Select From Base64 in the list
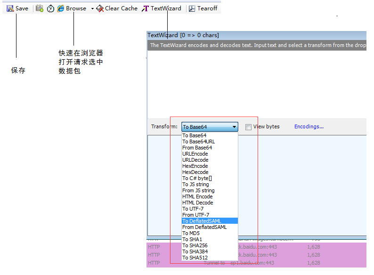This screenshot has height=275, width=374. [x=210, y=148]
